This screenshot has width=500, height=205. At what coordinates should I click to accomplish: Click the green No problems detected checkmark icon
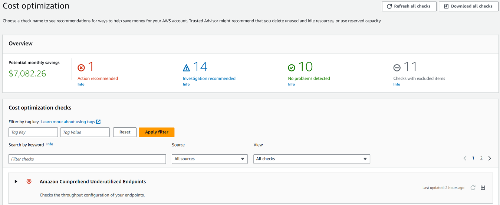(x=292, y=68)
